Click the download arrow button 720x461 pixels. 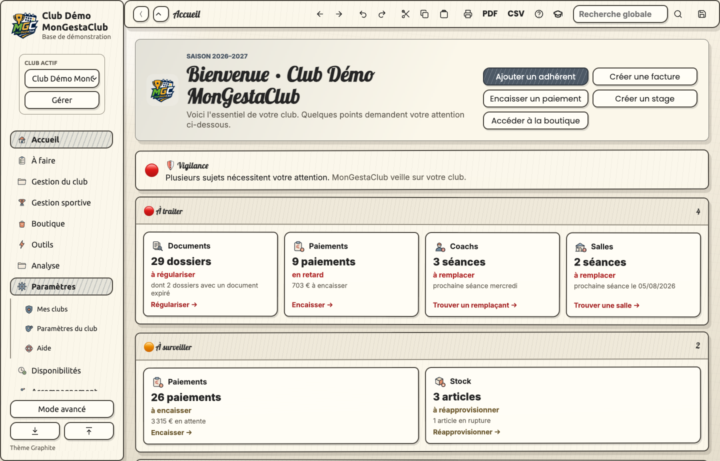click(x=35, y=431)
